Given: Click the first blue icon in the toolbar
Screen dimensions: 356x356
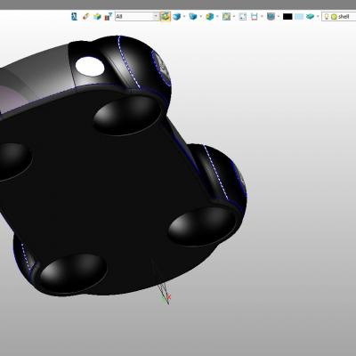Looking at the screenshot, I should click(75, 16).
